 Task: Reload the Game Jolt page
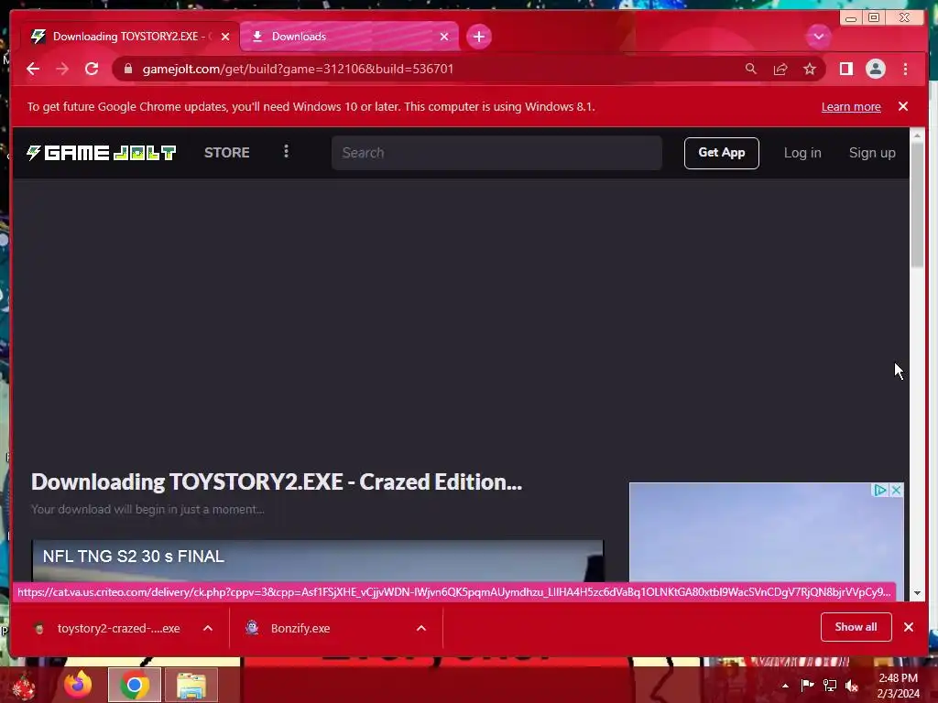point(92,69)
